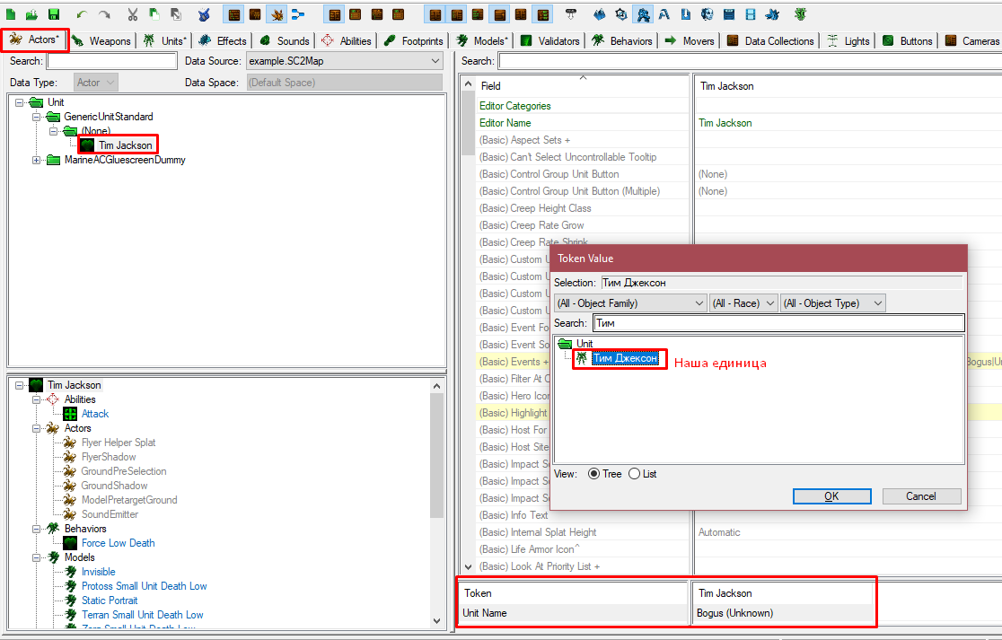This screenshot has width=1002, height=640.
Task: Open the Attack ability link
Action: (95, 414)
